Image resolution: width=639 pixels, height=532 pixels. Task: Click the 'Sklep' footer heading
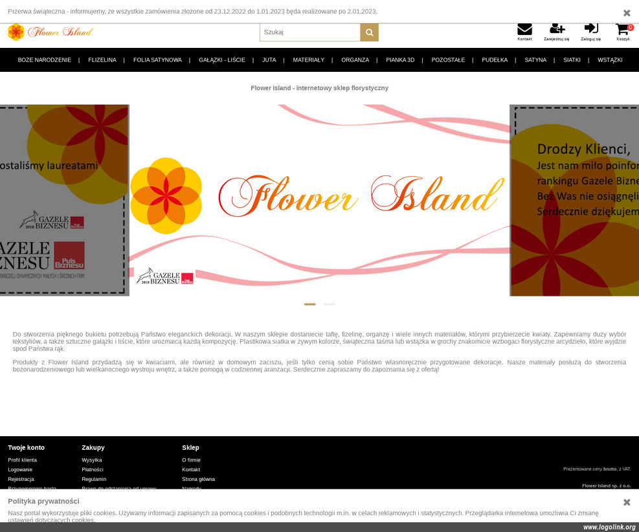tap(190, 447)
